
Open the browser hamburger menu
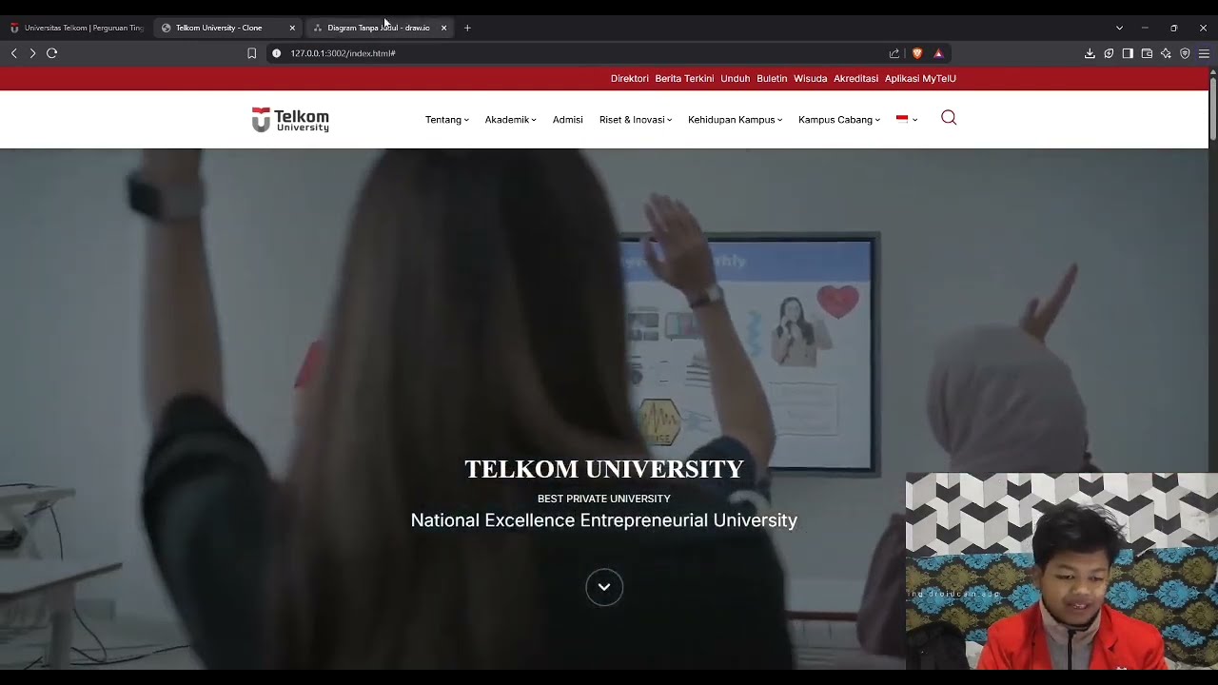point(1204,53)
